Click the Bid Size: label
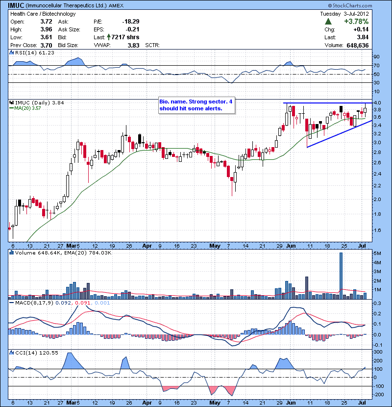 click(x=68, y=45)
